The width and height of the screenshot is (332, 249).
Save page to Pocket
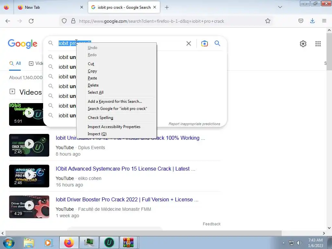pyautogui.click(x=301, y=21)
